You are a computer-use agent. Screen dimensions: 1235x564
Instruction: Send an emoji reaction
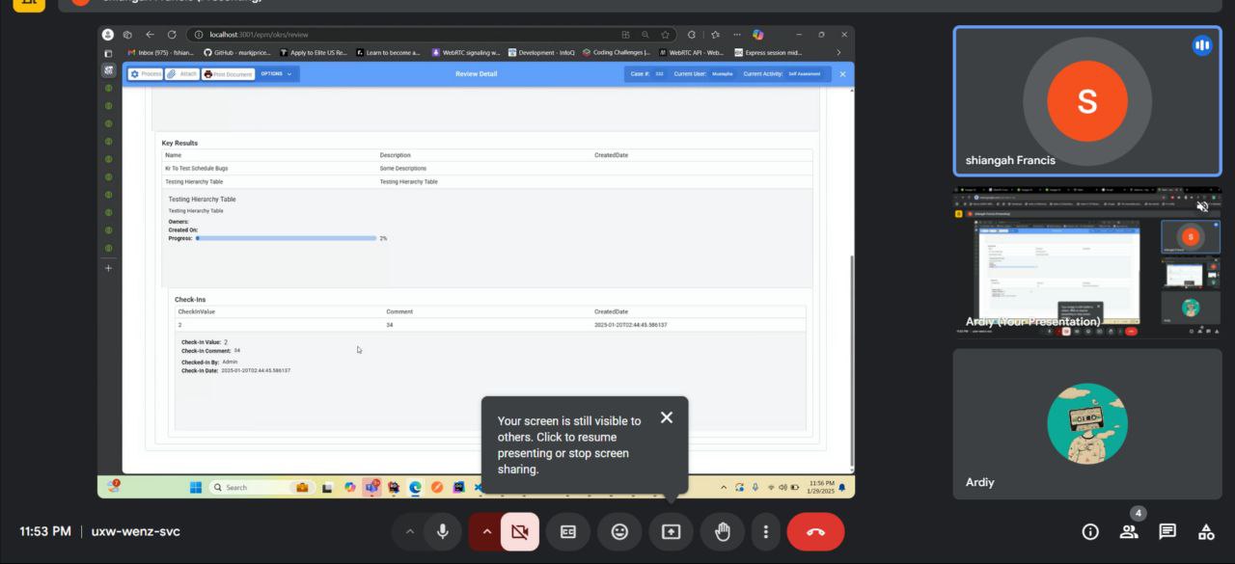click(x=619, y=531)
